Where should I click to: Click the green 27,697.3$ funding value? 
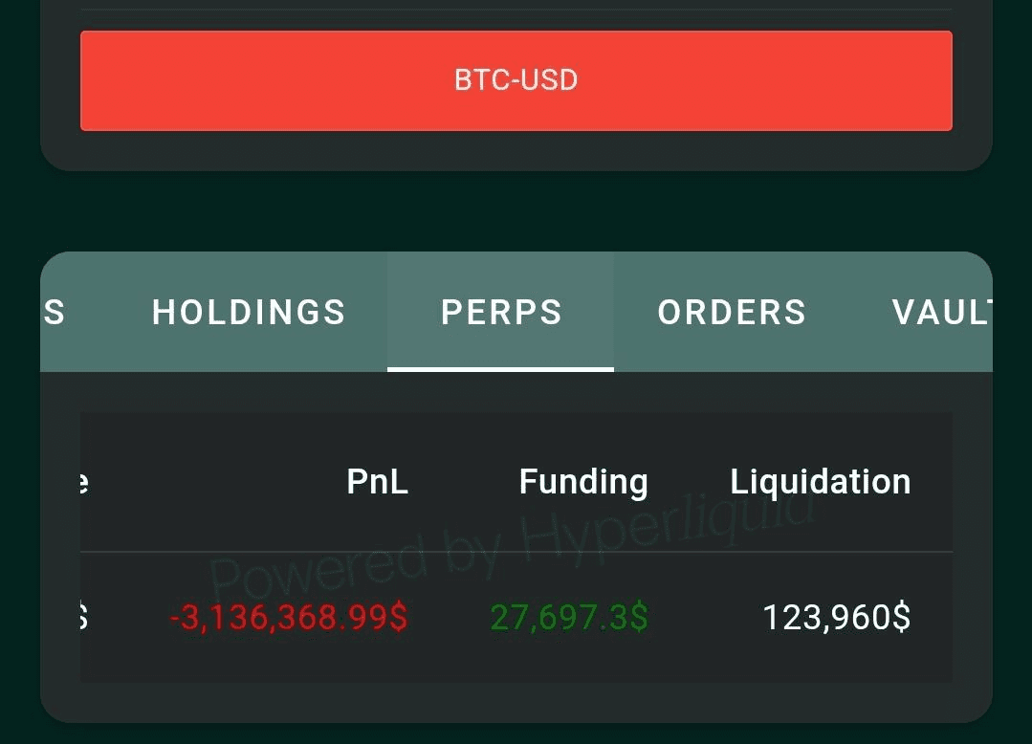coord(569,618)
